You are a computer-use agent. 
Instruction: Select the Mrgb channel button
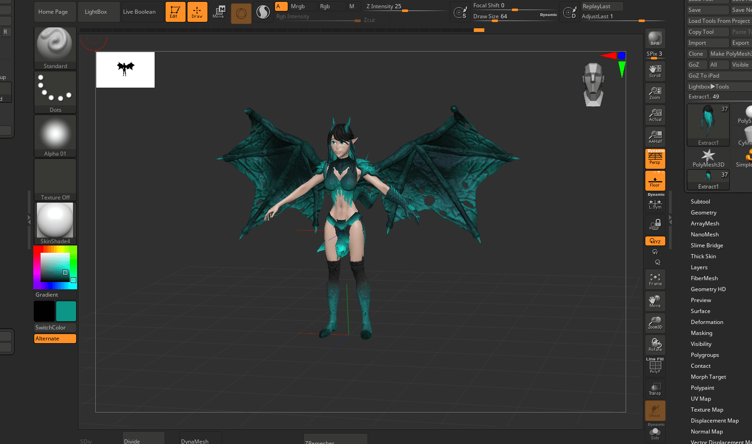pyautogui.click(x=303, y=6)
